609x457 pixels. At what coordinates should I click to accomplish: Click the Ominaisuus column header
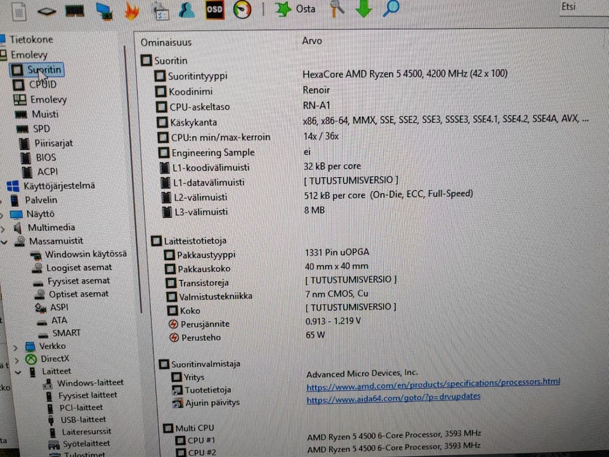coord(166,43)
